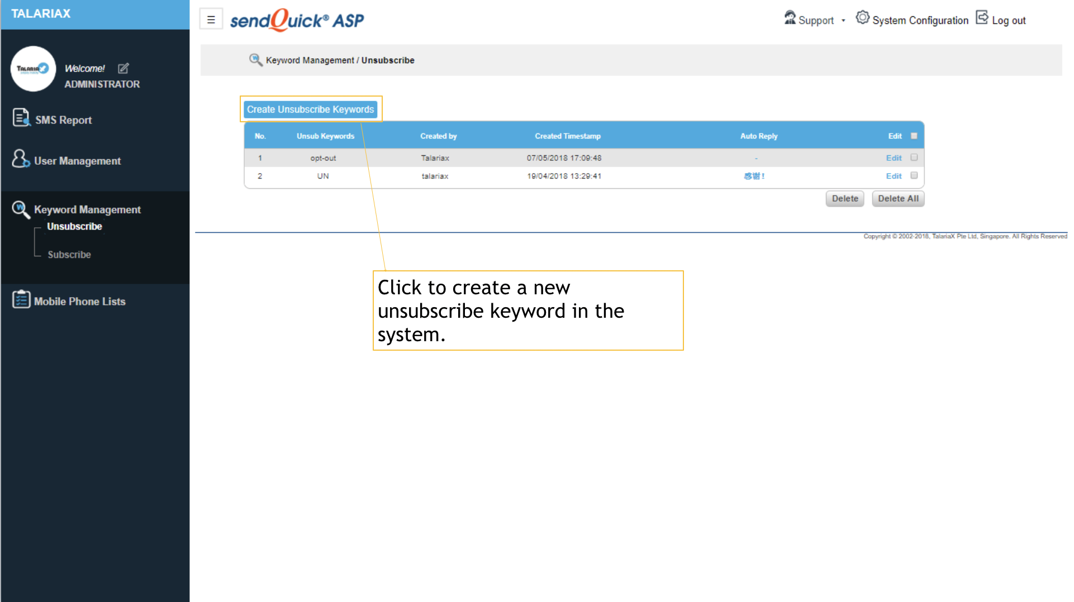Click timestamp '07/05/2018 17:09:48'
The width and height of the screenshot is (1074, 602).
[x=564, y=158]
